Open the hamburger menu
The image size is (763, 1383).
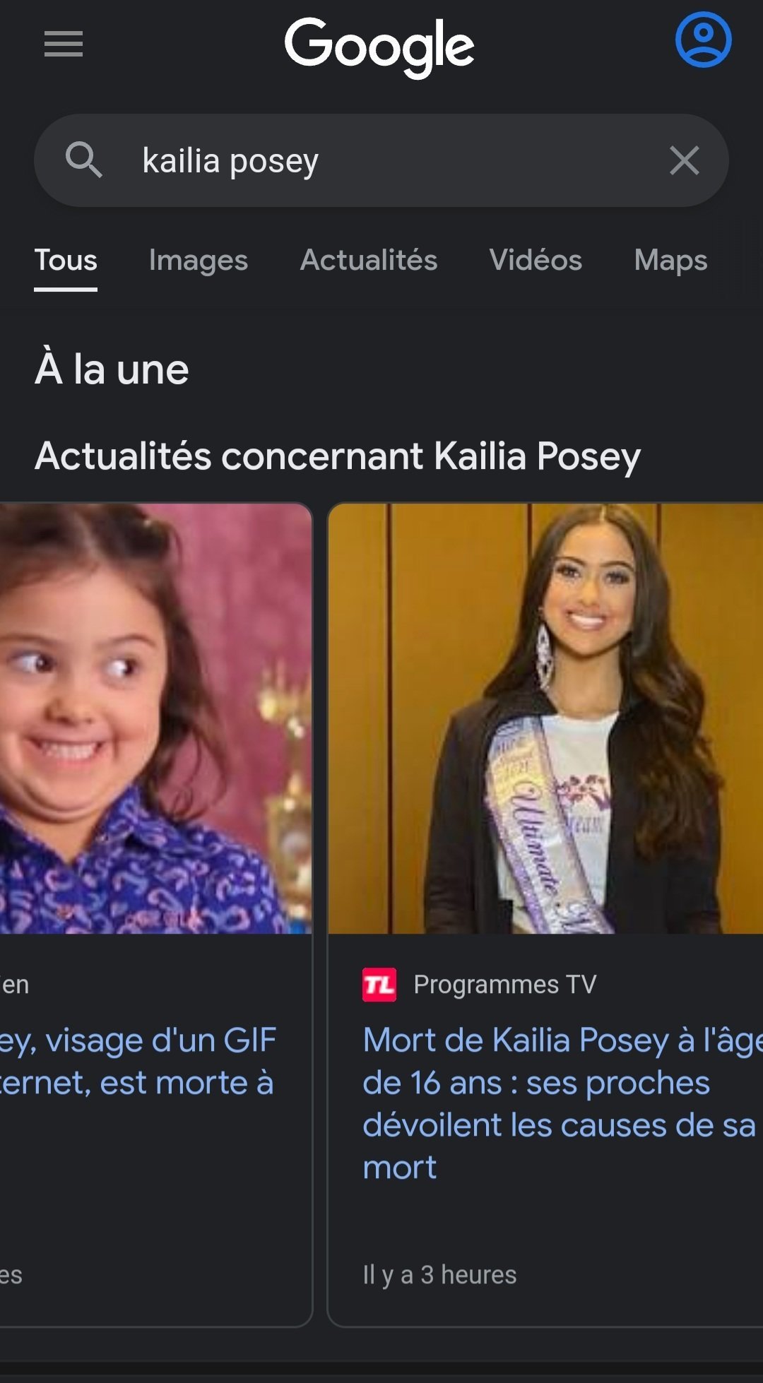point(64,44)
